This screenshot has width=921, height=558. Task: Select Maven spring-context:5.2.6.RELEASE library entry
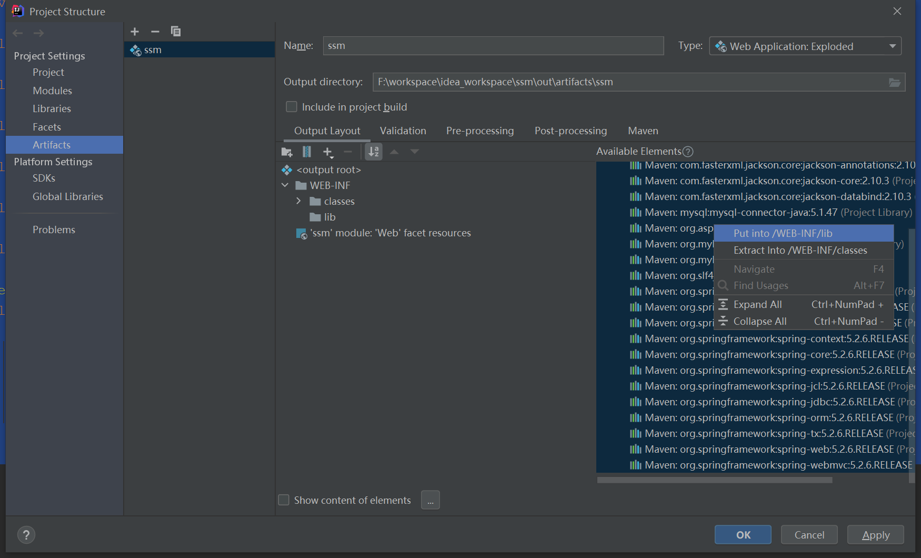(x=771, y=338)
